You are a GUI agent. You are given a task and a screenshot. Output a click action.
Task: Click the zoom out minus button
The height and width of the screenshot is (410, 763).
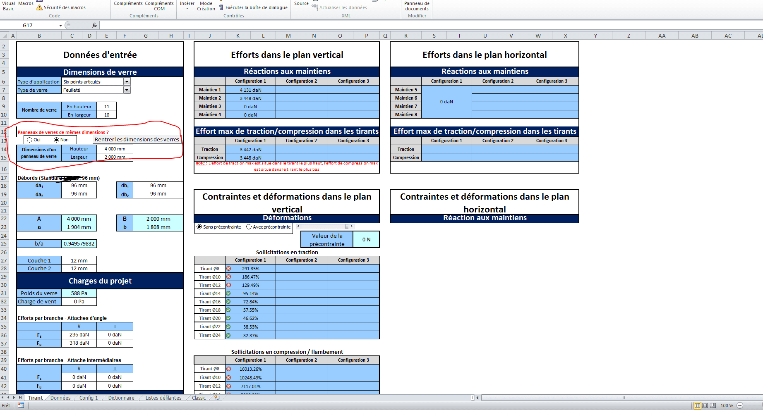pos(740,405)
